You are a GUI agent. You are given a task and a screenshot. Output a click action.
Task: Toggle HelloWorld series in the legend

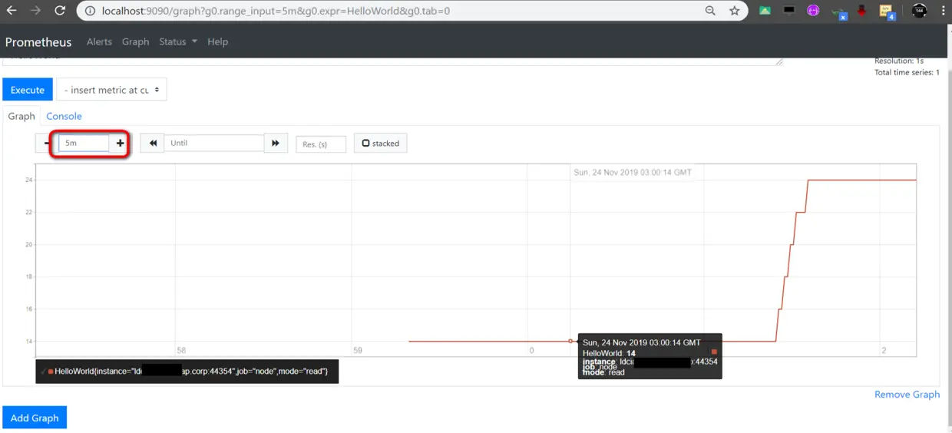tap(187, 372)
